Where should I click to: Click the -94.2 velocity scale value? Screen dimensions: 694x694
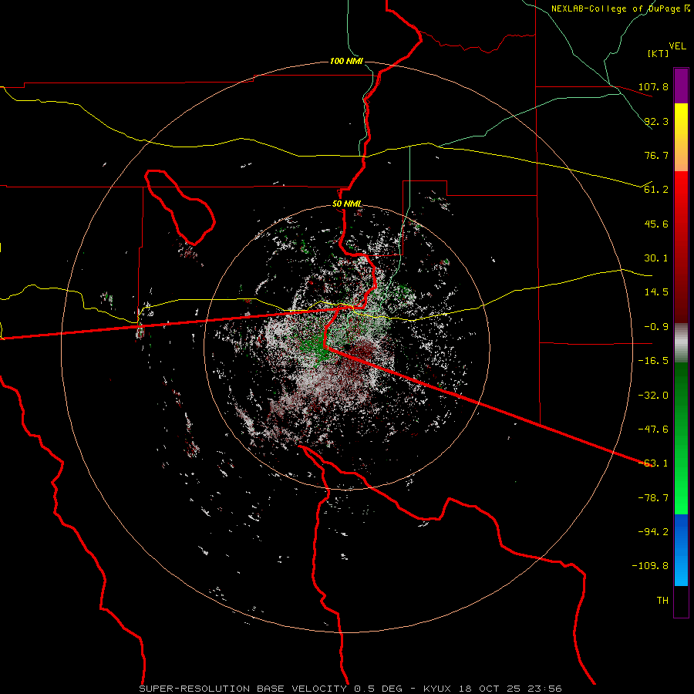(653, 531)
